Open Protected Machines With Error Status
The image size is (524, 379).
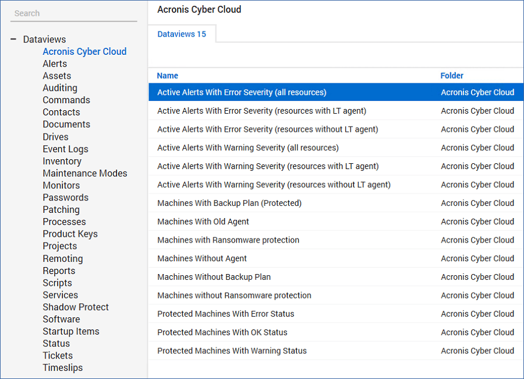(225, 314)
